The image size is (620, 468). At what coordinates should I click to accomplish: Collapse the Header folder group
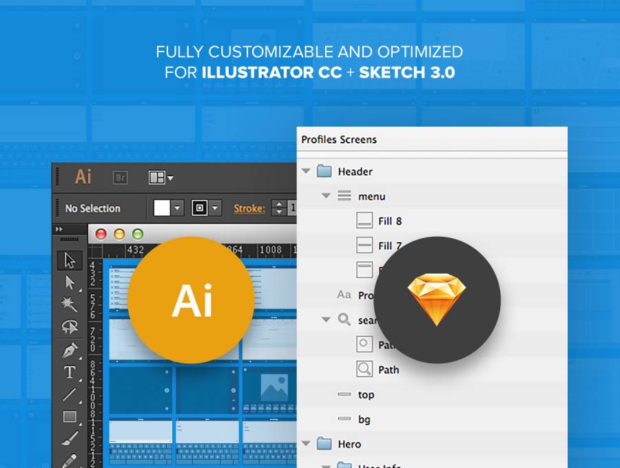(x=307, y=171)
